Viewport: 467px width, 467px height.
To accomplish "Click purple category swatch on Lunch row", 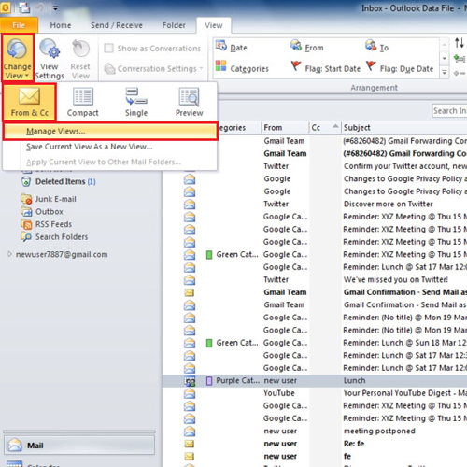I will [x=209, y=381].
